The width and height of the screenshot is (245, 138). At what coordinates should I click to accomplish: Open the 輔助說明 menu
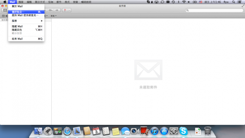tap(86, 2)
